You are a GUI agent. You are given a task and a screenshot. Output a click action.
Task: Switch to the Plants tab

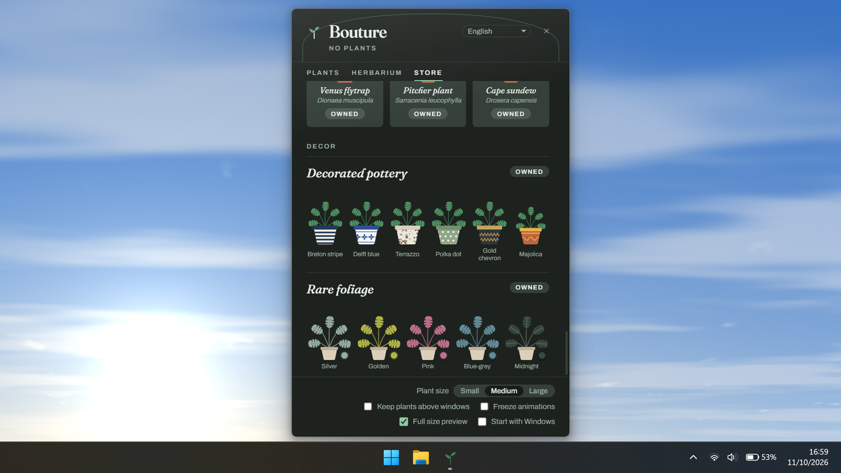coord(323,73)
